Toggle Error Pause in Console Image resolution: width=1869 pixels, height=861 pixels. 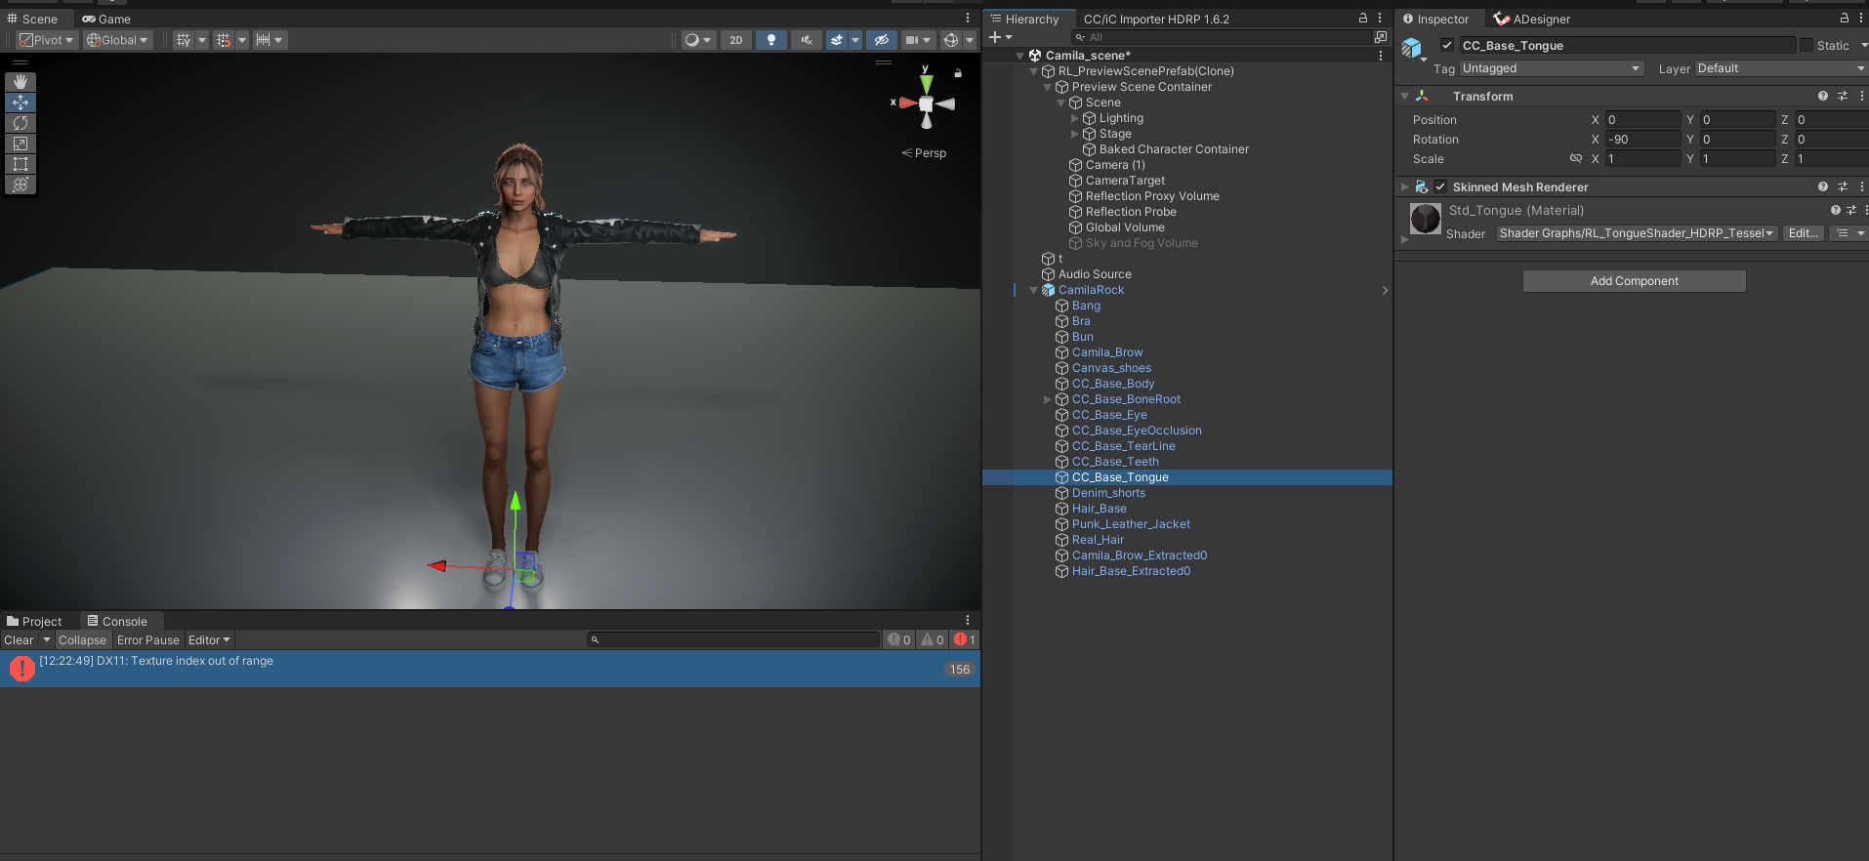tap(148, 640)
